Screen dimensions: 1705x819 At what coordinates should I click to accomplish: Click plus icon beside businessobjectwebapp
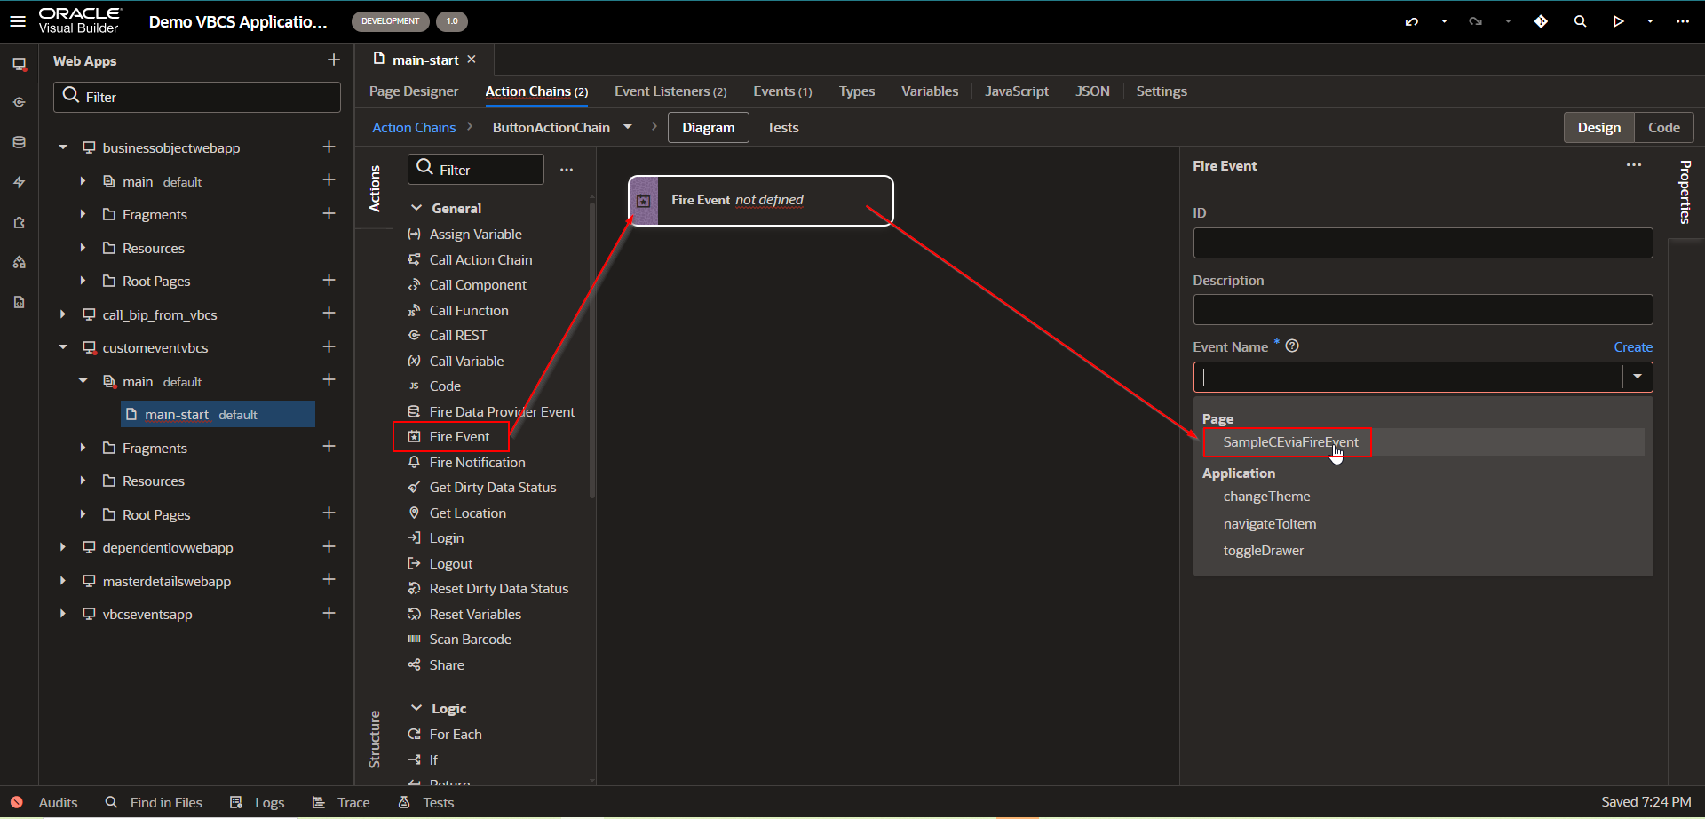click(x=329, y=147)
